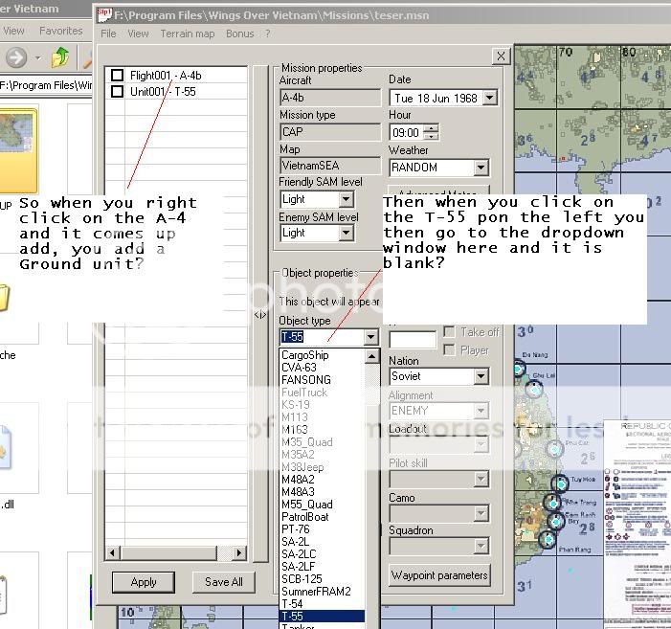Select SA-2LC in object type list
Image resolution: width=671 pixels, height=629 pixels.
click(x=323, y=554)
